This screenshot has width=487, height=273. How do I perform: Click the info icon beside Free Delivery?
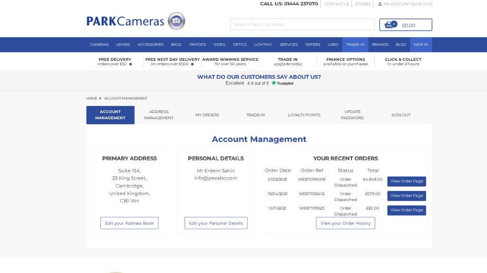[130, 64]
